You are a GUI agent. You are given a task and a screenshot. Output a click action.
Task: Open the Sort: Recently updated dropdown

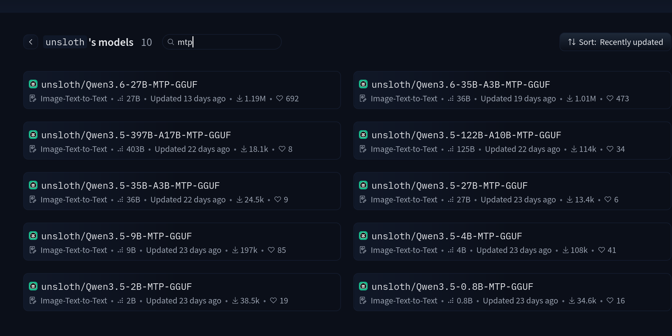615,42
